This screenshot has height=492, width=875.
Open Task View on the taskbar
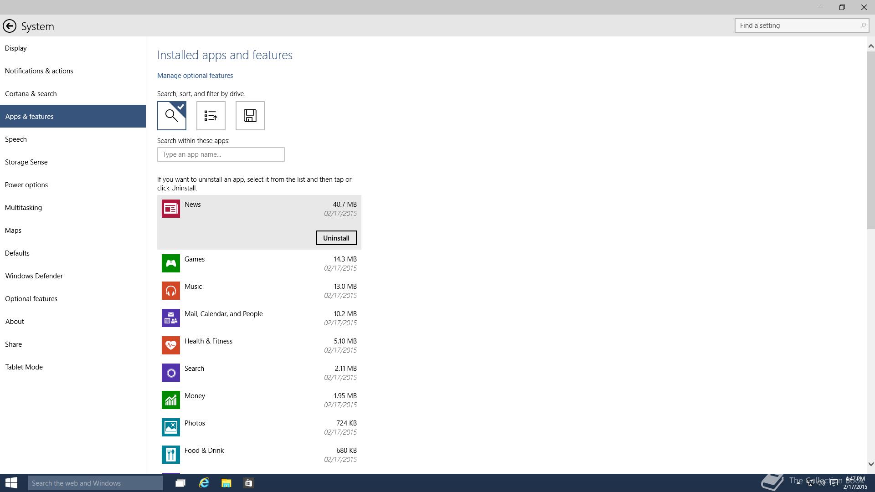click(180, 483)
